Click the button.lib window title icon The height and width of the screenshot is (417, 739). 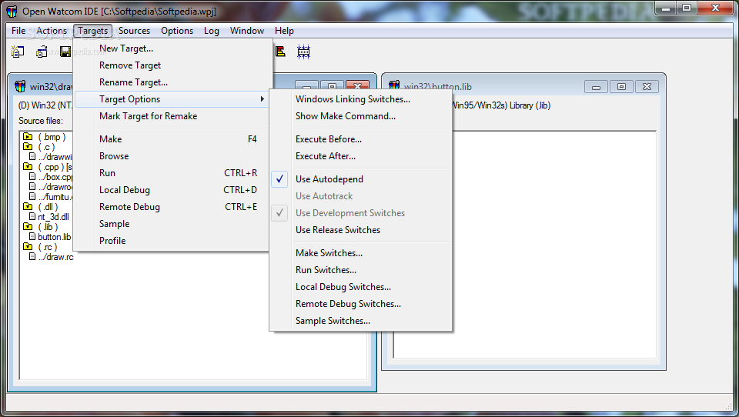(x=394, y=85)
